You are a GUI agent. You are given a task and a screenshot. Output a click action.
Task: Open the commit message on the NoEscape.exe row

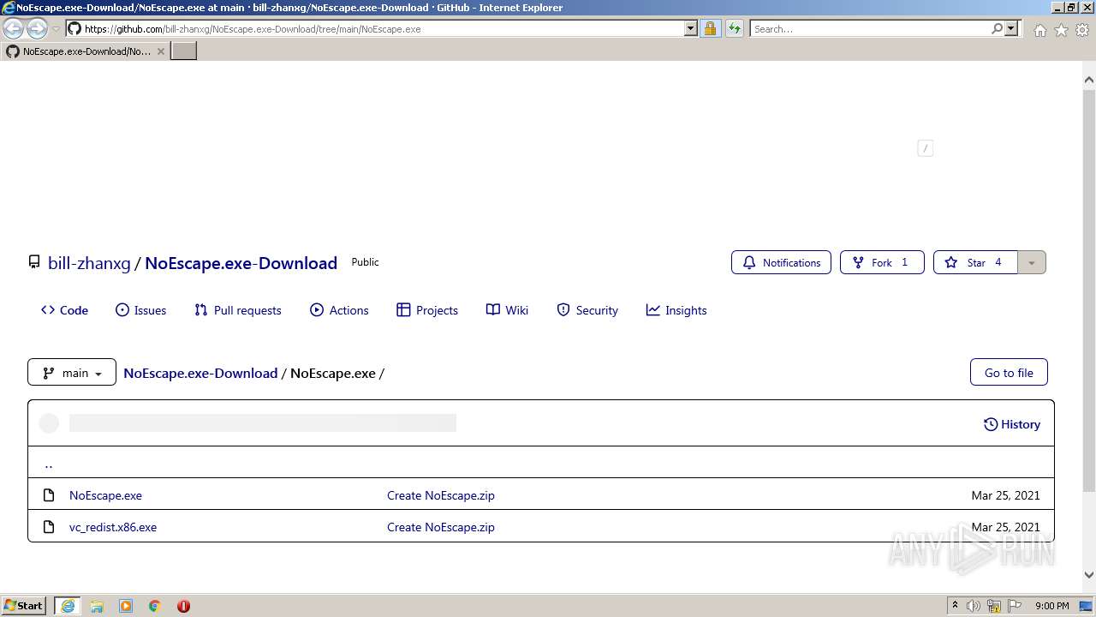(x=441, y=495)
